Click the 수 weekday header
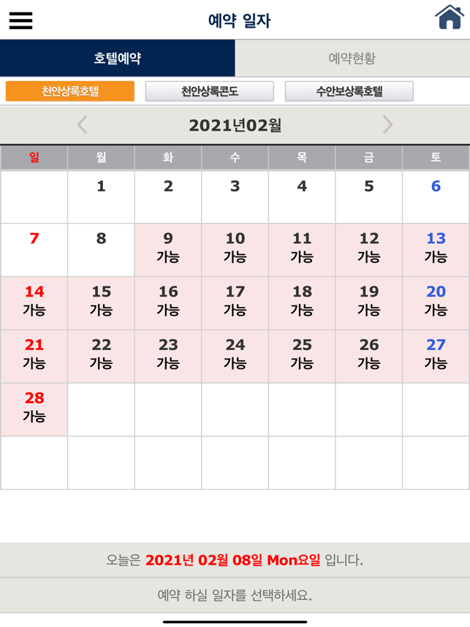 tap(235, 157)
